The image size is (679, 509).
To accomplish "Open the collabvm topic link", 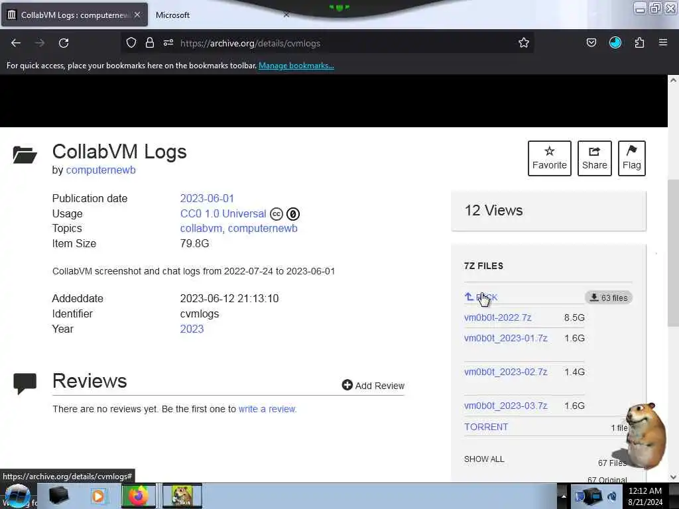I will 201,229.
